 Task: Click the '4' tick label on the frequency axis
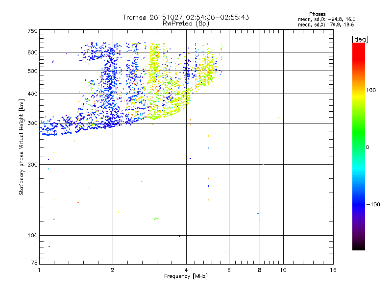point(186,270)
